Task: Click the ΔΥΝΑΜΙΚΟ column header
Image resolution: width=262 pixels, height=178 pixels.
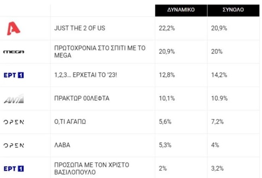Action: (181, 10)
